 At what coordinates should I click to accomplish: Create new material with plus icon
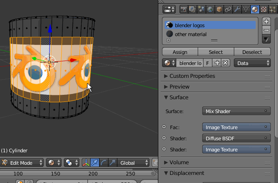[217, 63]
